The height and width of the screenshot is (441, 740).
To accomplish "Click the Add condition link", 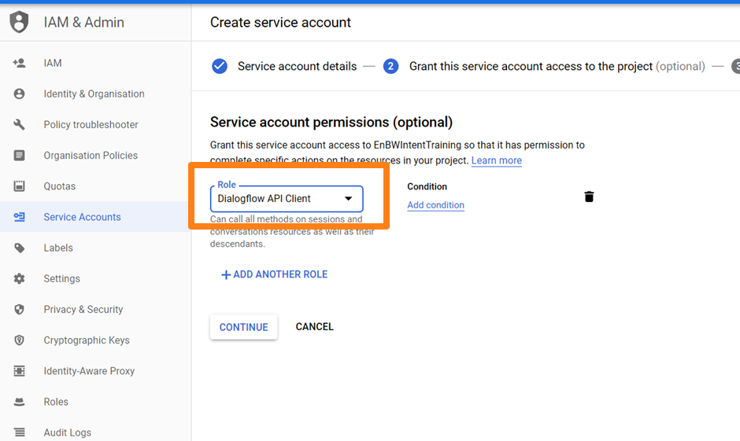I will pos(435,205).
